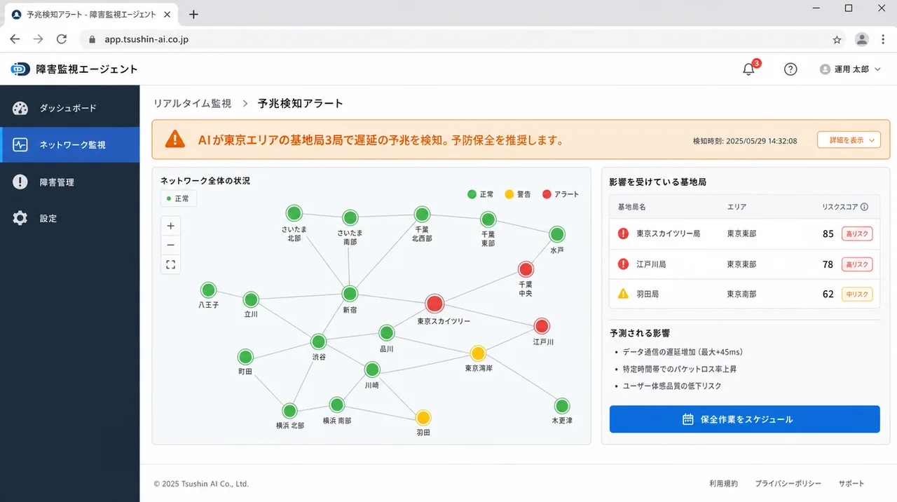Open the 運用 太郎 user menu
This screenshot has height=502, width=897.
(x=849, y=69)
